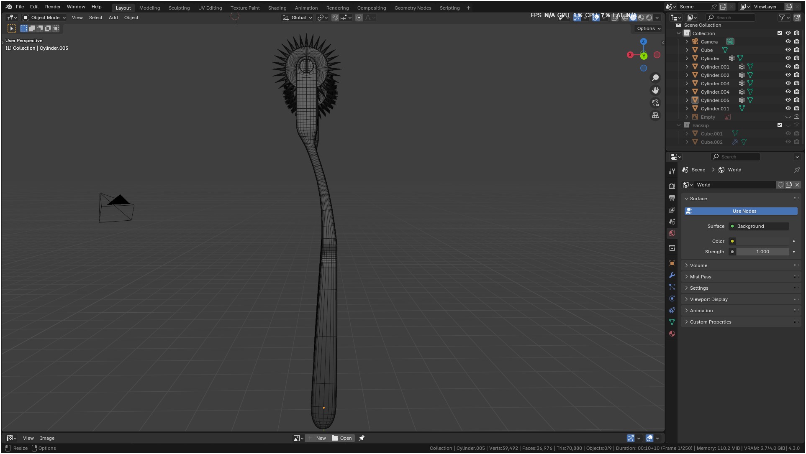Hide Cylinder.003 with its eye icon
This screenshot has height=454, width=806.
click(x=788, y=84)
